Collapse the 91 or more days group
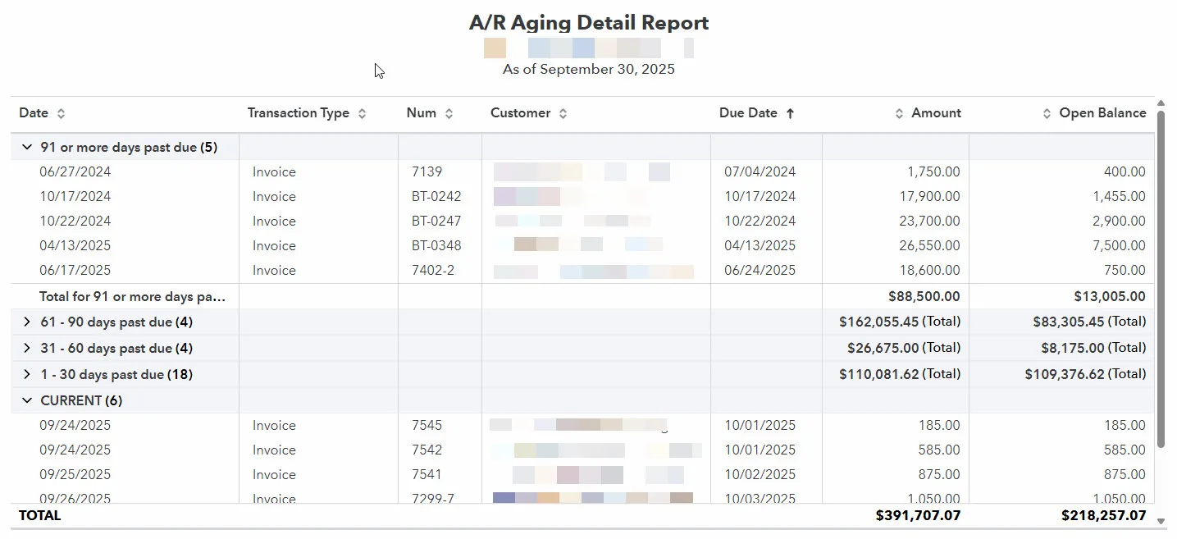The image size is (1177, 539). (x=27, y=148)
